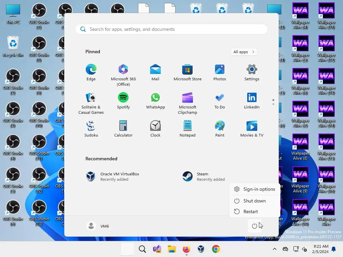Click the taskbar Search magnifier
Image resolution: width=343 pixels, height=257 pixels.
[142, 249]
